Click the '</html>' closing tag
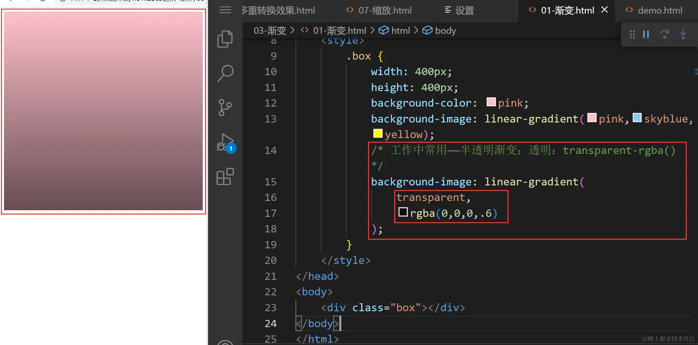Screen dimensions: 698x345 point(317,339)
